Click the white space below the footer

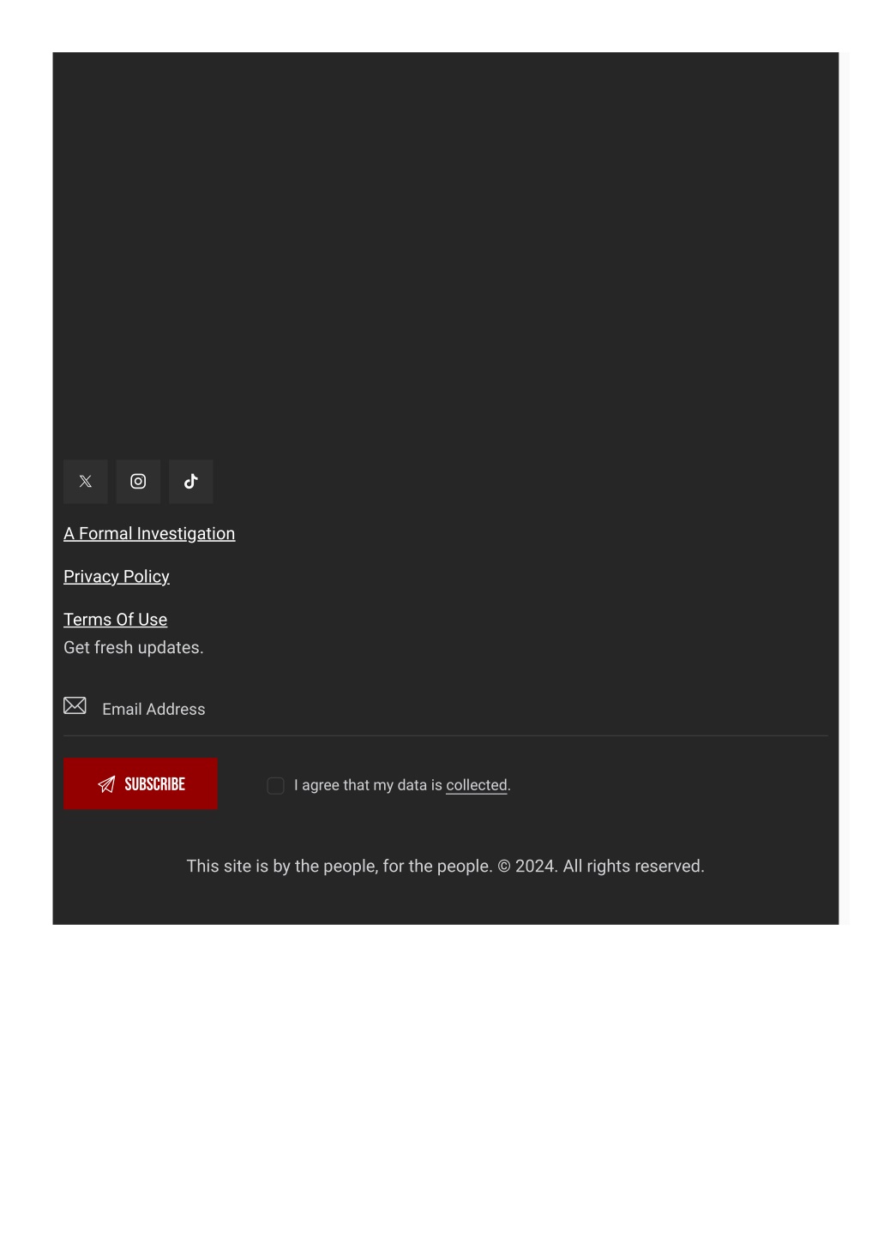click(439, 1080)
